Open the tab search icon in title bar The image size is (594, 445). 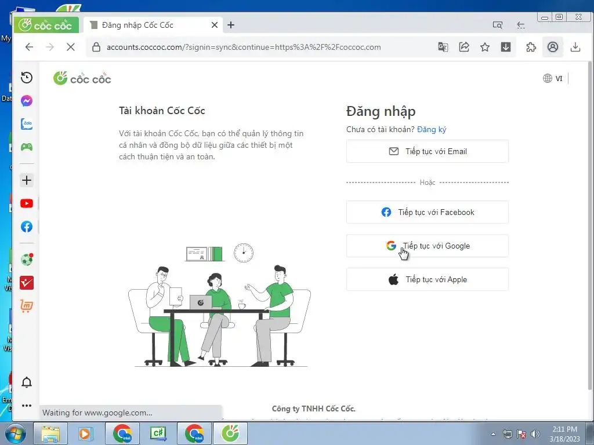tap(497, 25)
